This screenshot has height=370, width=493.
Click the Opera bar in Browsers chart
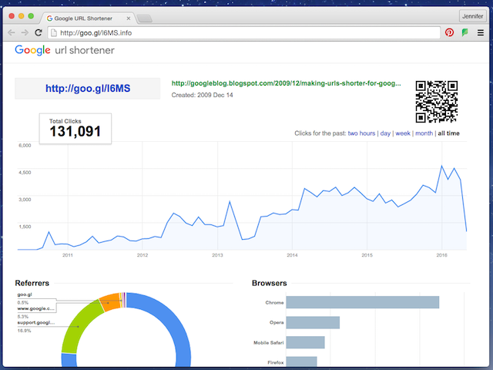click(313, 322)
